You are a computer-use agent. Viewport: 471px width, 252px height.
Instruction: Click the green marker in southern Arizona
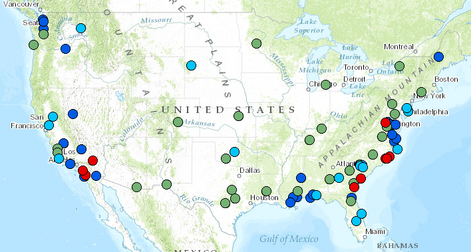[136, 187]
